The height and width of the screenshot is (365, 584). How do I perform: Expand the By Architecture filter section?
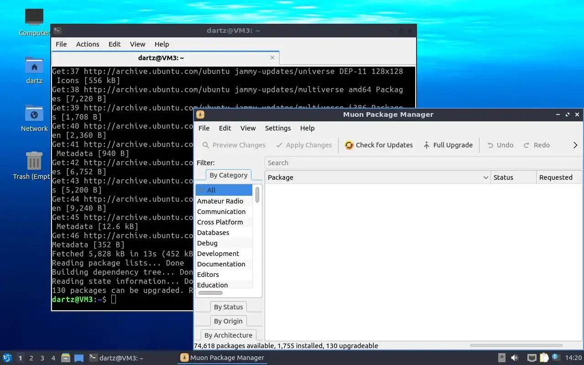pos(228,335)
